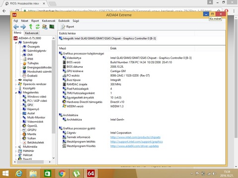Click the Érzékelő sensor icon

(24, 76)
